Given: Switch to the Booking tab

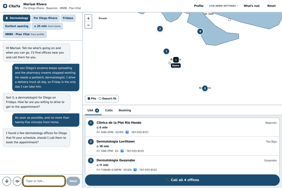Looking at the screenshot, I should 125,110.
